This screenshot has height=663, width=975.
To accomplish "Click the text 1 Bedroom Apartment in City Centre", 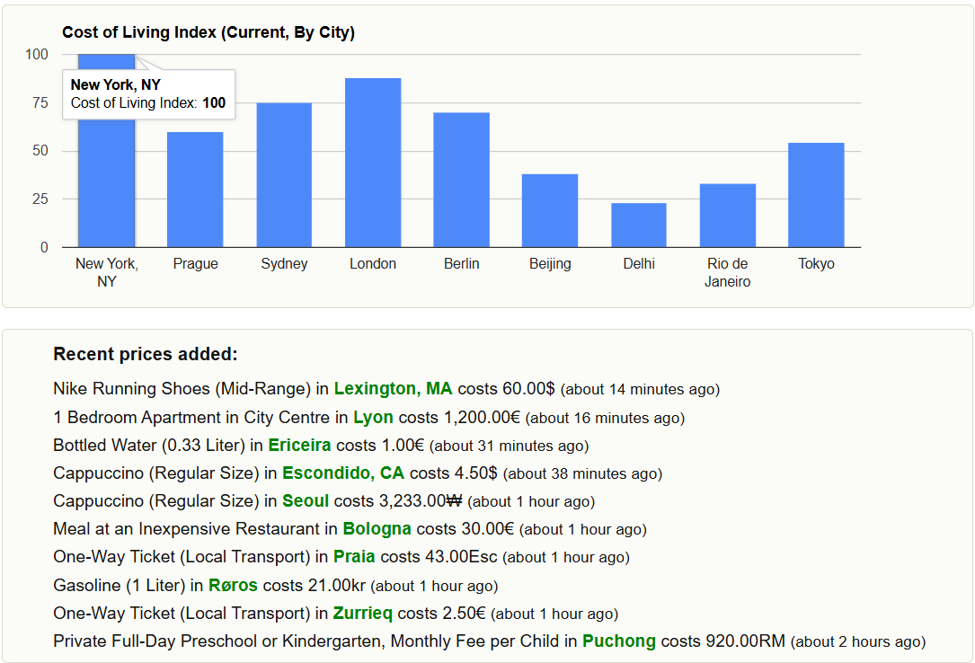I will coord(191,417).
